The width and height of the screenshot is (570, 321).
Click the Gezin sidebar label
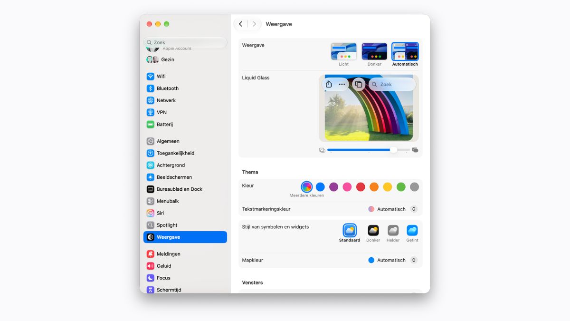(168, 59)
